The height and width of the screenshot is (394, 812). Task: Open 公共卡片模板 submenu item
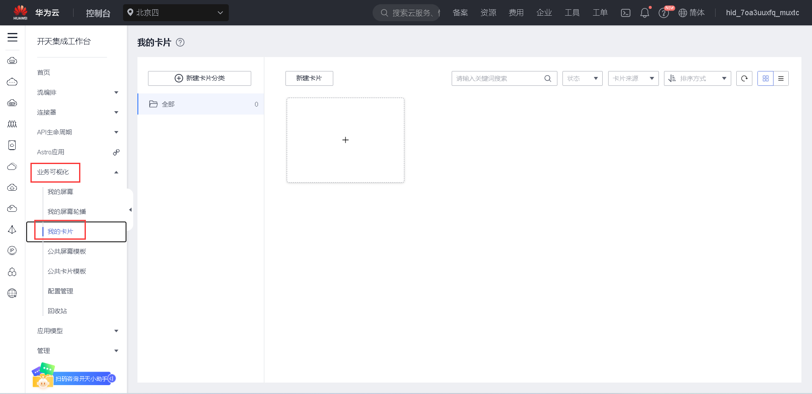(67, 271)
